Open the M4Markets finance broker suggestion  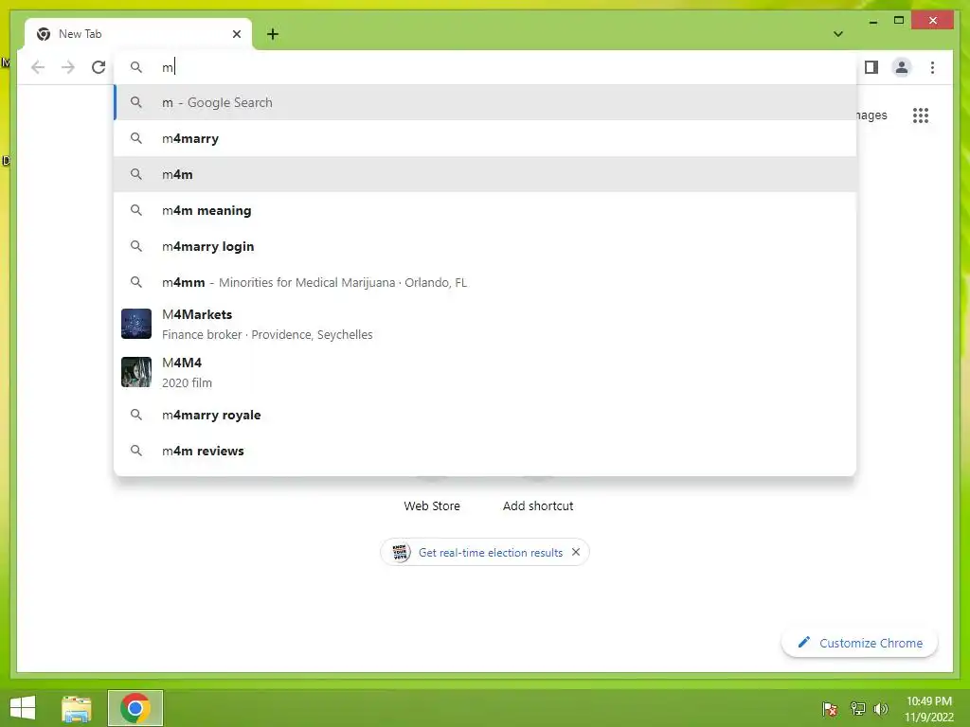(485, 324)
